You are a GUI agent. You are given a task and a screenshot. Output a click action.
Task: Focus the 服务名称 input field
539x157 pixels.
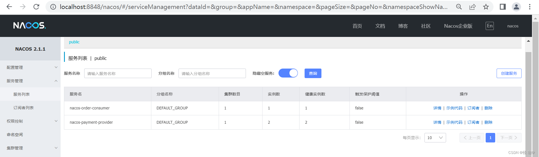(x=118, y=73)
